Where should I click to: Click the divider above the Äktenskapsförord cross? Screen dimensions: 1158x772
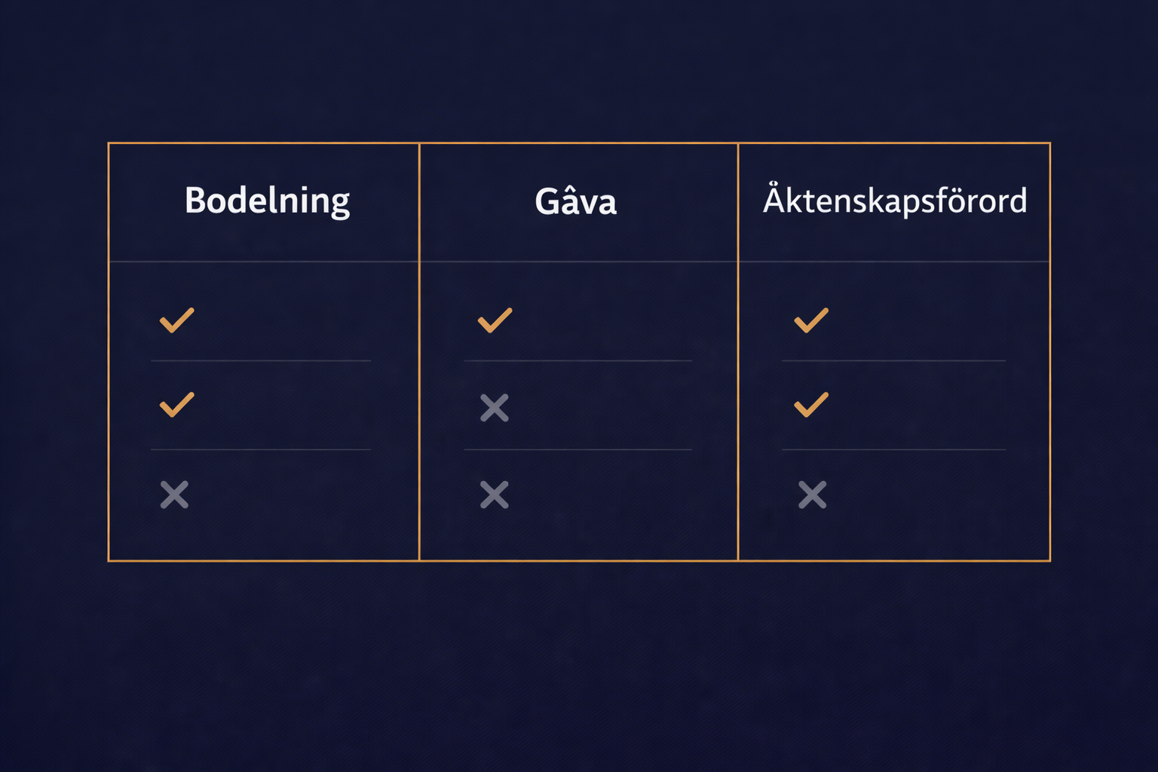893,450
